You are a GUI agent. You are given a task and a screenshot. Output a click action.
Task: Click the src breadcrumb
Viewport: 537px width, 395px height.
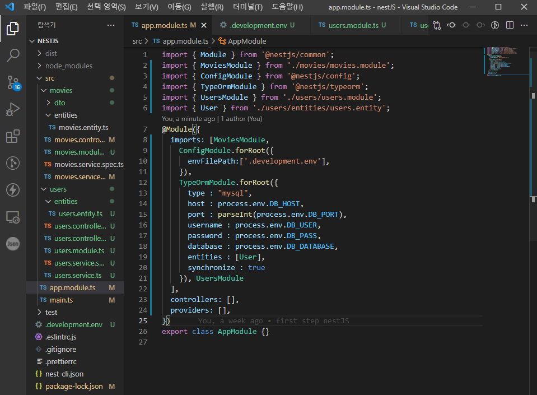pos(137,41)
